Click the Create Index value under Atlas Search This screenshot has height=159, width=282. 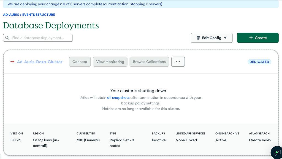(260, 140)
